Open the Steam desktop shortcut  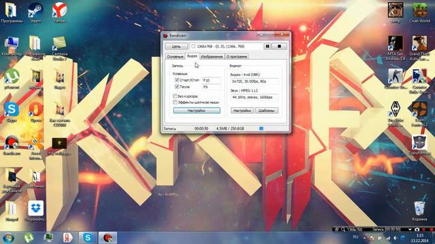tap(35, 13)
